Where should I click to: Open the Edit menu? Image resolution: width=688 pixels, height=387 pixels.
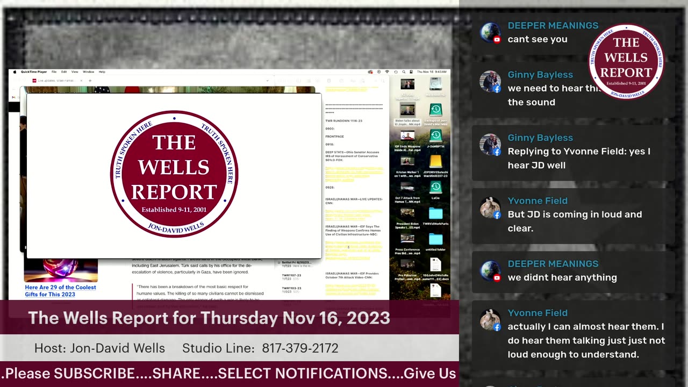[64, 71]
